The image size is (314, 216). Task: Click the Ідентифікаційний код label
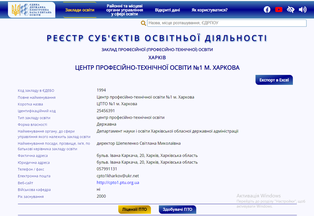point(37,111)
